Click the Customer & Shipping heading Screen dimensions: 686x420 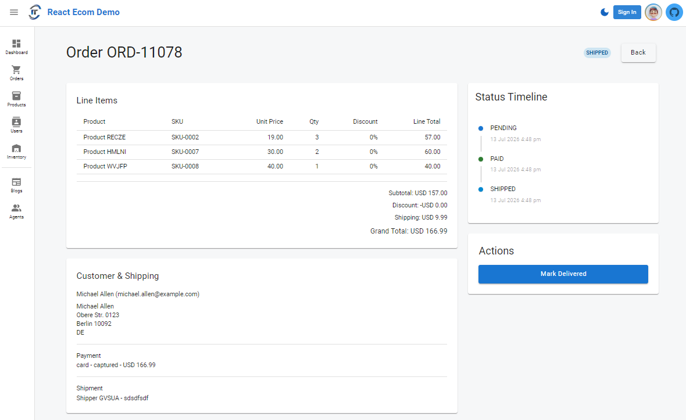[x=117, y=276]
